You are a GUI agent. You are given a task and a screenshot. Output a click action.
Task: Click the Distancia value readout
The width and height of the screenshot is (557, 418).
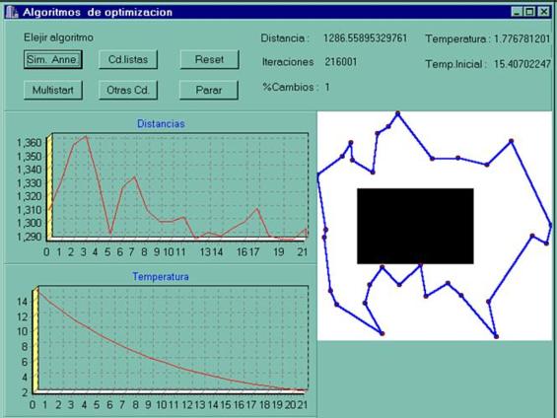(x=365, y=38)
